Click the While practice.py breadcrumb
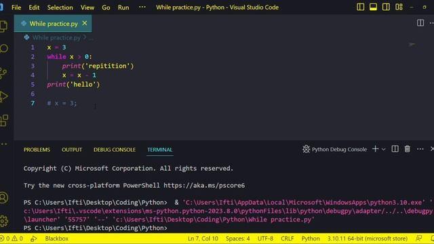This screenshot has height=244, width=434. point(56,37)
